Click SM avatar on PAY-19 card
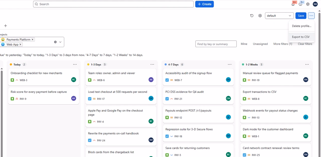This screenshot has height=157, width=321. pos(306,80)
